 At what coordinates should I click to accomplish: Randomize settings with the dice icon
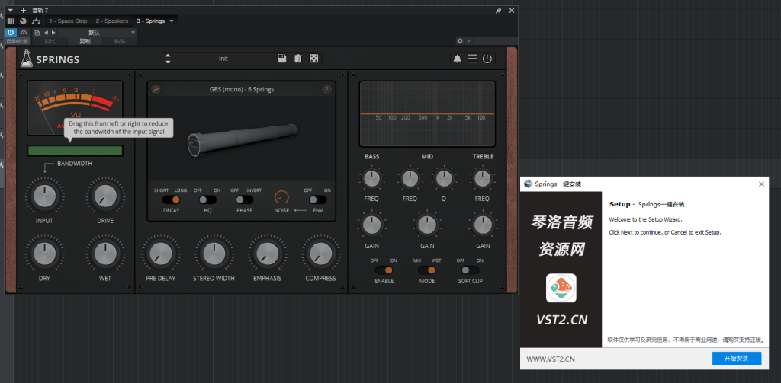[x=313, y=59]
